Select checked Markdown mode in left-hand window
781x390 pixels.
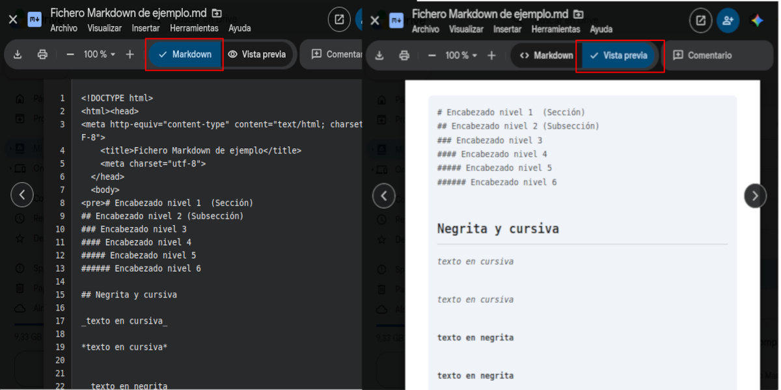185,55
